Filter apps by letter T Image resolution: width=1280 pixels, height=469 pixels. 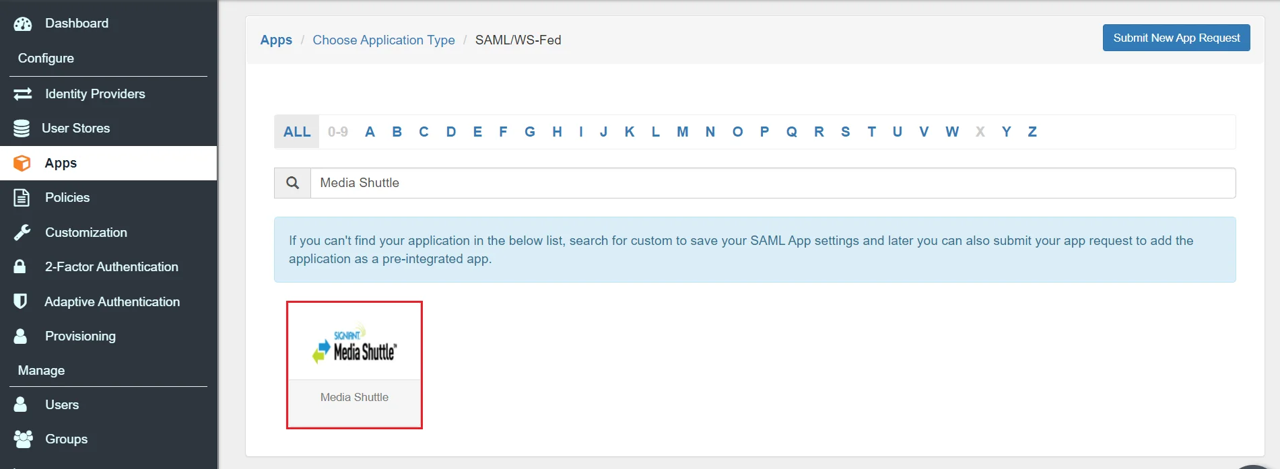tap(871, 132)
